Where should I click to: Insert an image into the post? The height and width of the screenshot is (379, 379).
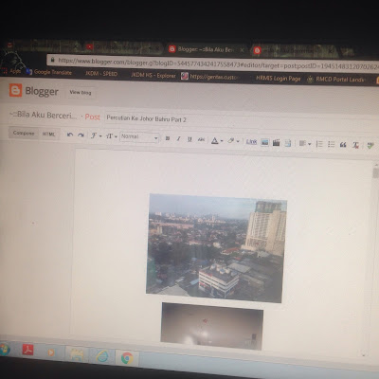[264, 142]
